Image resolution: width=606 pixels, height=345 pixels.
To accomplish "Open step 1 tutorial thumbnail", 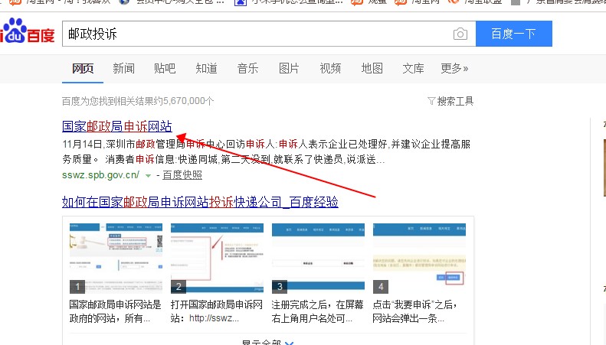I will tap(116, 258).
